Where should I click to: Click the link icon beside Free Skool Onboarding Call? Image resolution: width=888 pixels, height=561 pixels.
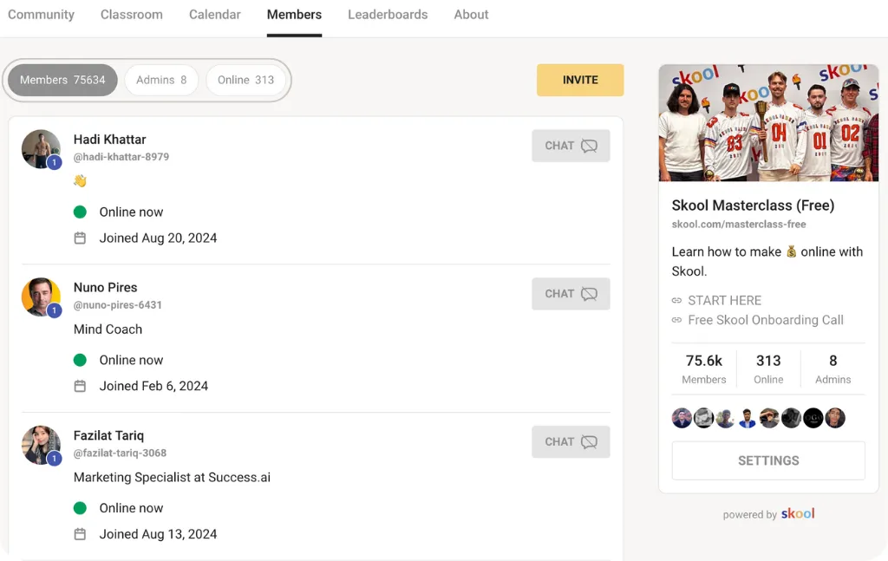click(x=677, y=320)
